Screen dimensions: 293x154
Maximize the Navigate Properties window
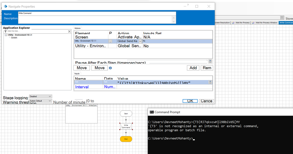(197, 6)
